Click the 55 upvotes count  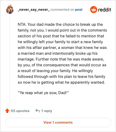[20, 111]
